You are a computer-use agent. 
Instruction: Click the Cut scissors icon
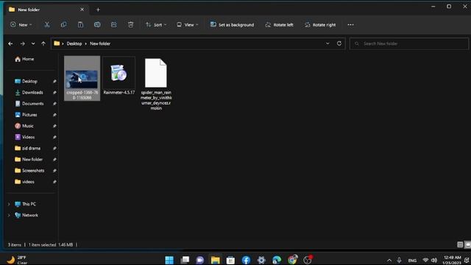click(x=47, y=24)
